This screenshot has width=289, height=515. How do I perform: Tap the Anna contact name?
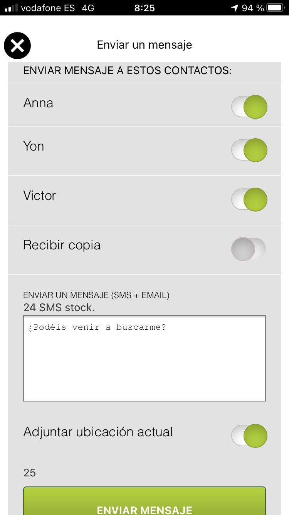[x=38, y=103]
